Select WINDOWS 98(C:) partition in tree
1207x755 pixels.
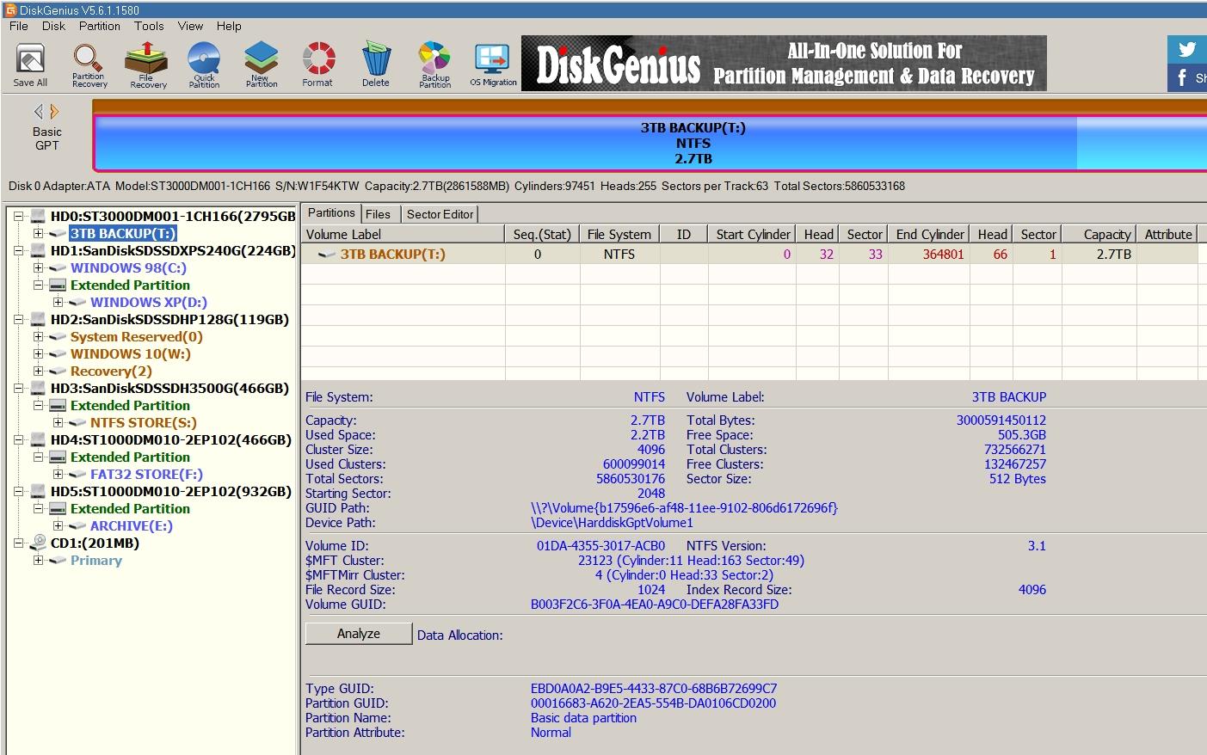pos(128,268)
